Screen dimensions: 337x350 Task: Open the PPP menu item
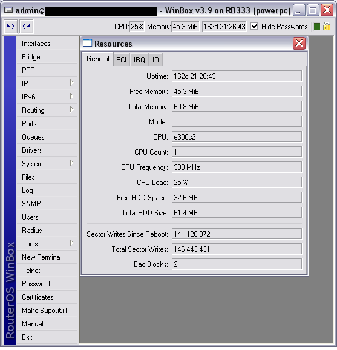tap(47, 70)
